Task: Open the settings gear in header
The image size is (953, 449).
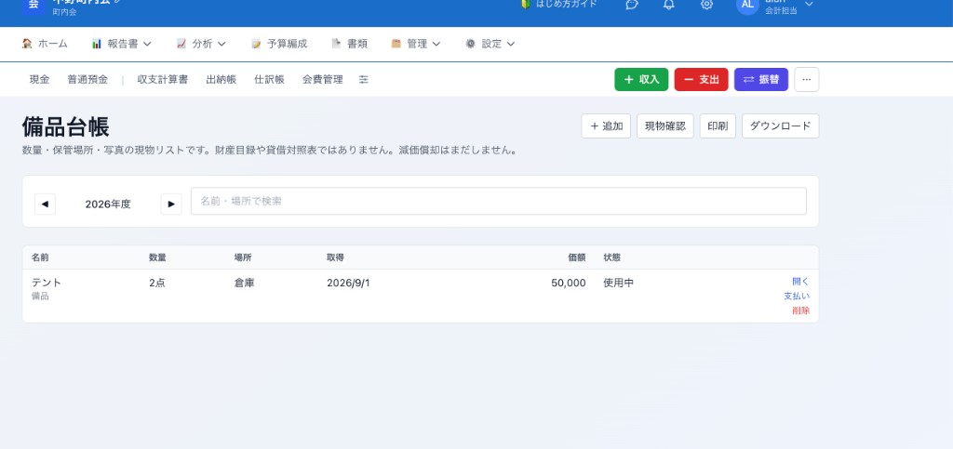Action: click(706, 5)
